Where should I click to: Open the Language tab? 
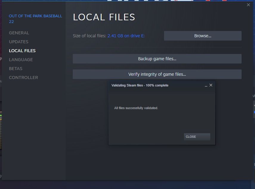[x=21, y=60]
